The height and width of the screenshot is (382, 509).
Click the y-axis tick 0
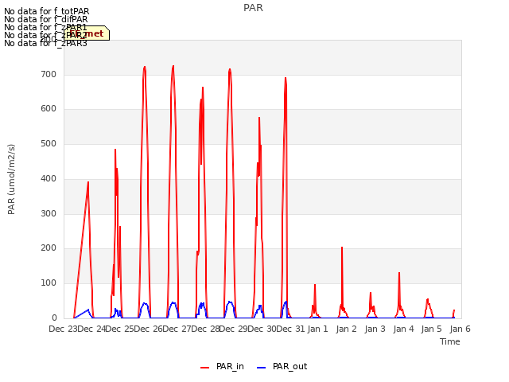[x=54, y=318]
